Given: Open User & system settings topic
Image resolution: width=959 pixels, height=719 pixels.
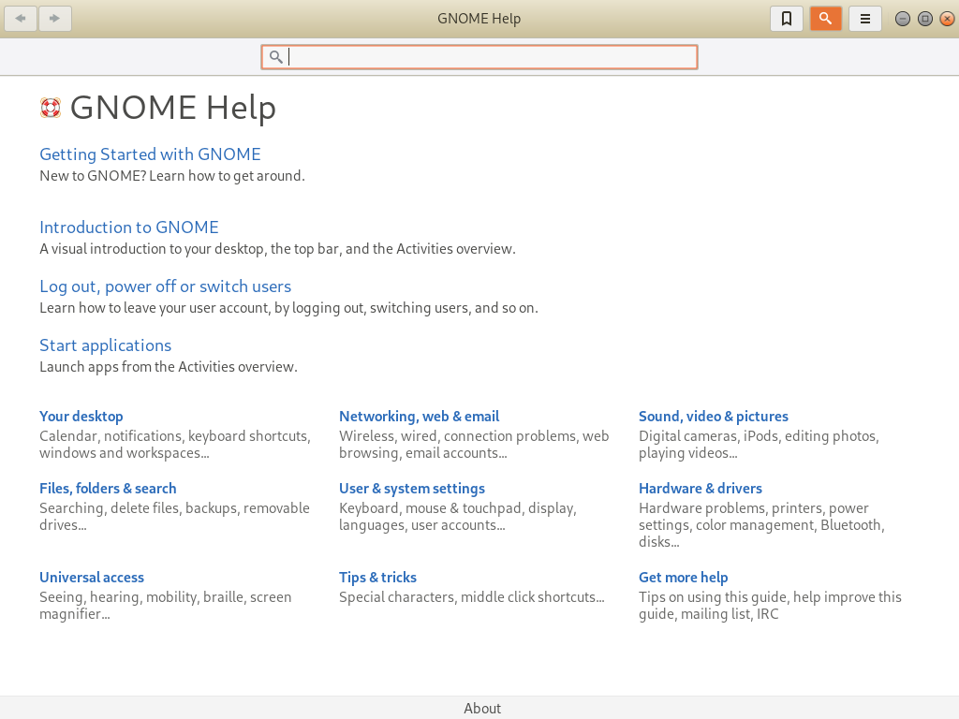Looking at the screenshot, I should [x=412, y=489].
